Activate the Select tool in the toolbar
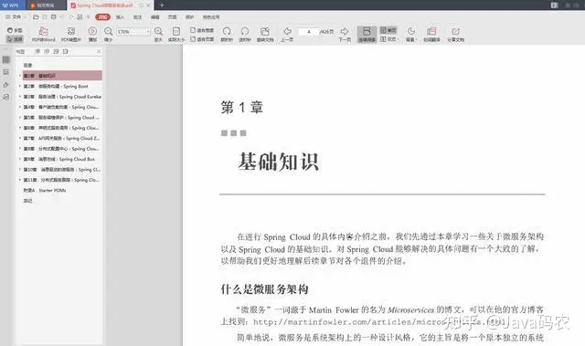Screen dimensions: 585x346 (x=15, y=39)
